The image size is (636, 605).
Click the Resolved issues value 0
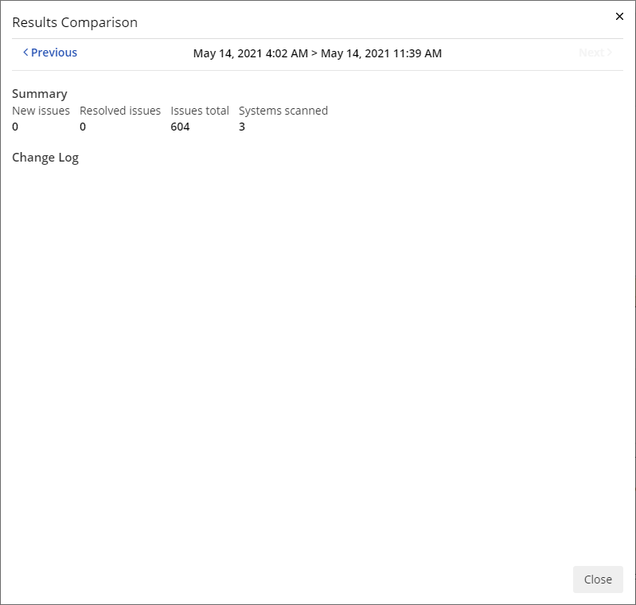pyautogui.click(x=83, y=127)
